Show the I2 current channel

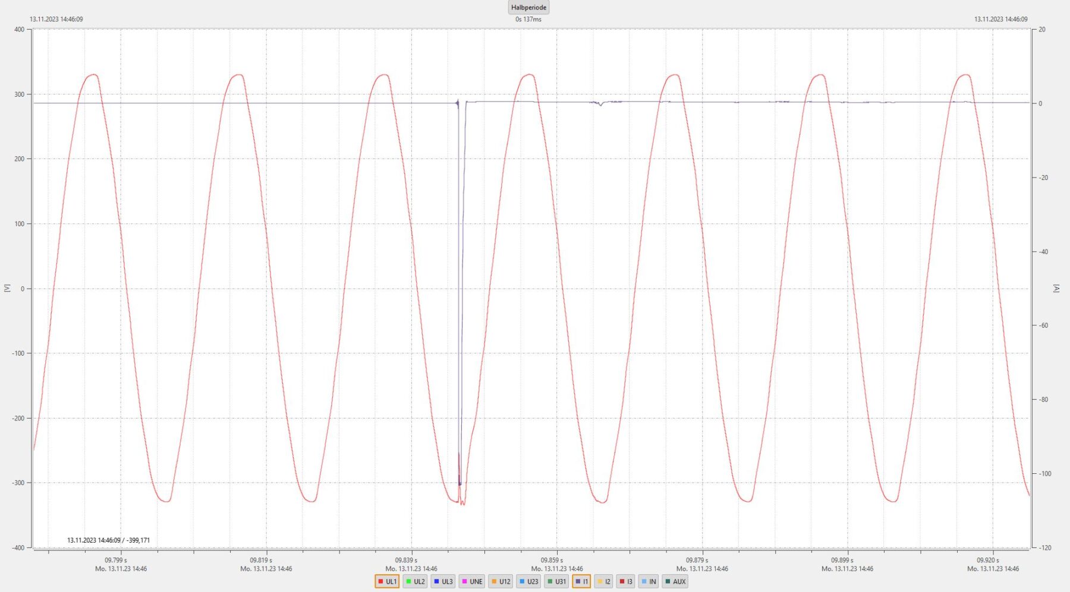point(603,581)
